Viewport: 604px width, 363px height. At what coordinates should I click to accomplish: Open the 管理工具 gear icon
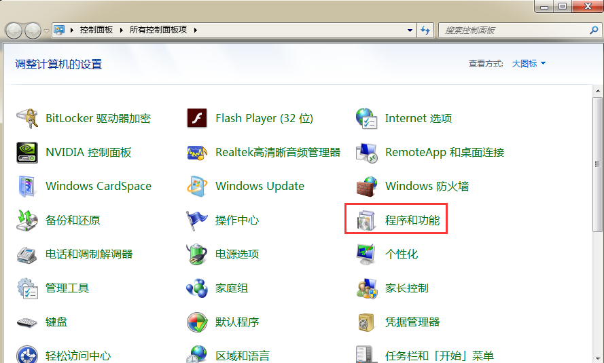pos(27,288)
